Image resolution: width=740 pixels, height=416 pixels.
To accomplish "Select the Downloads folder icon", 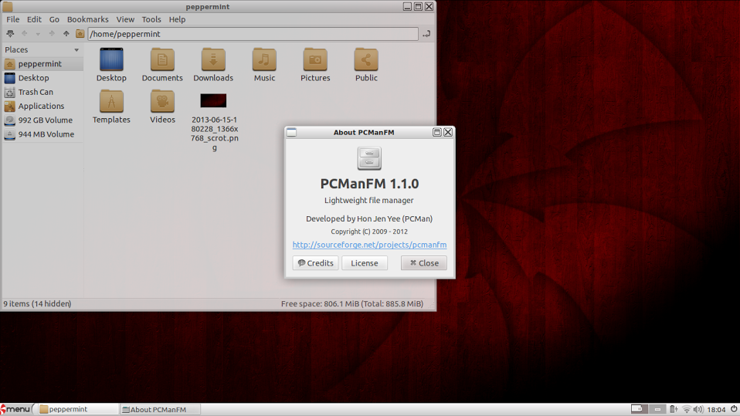I will point(213,60).
